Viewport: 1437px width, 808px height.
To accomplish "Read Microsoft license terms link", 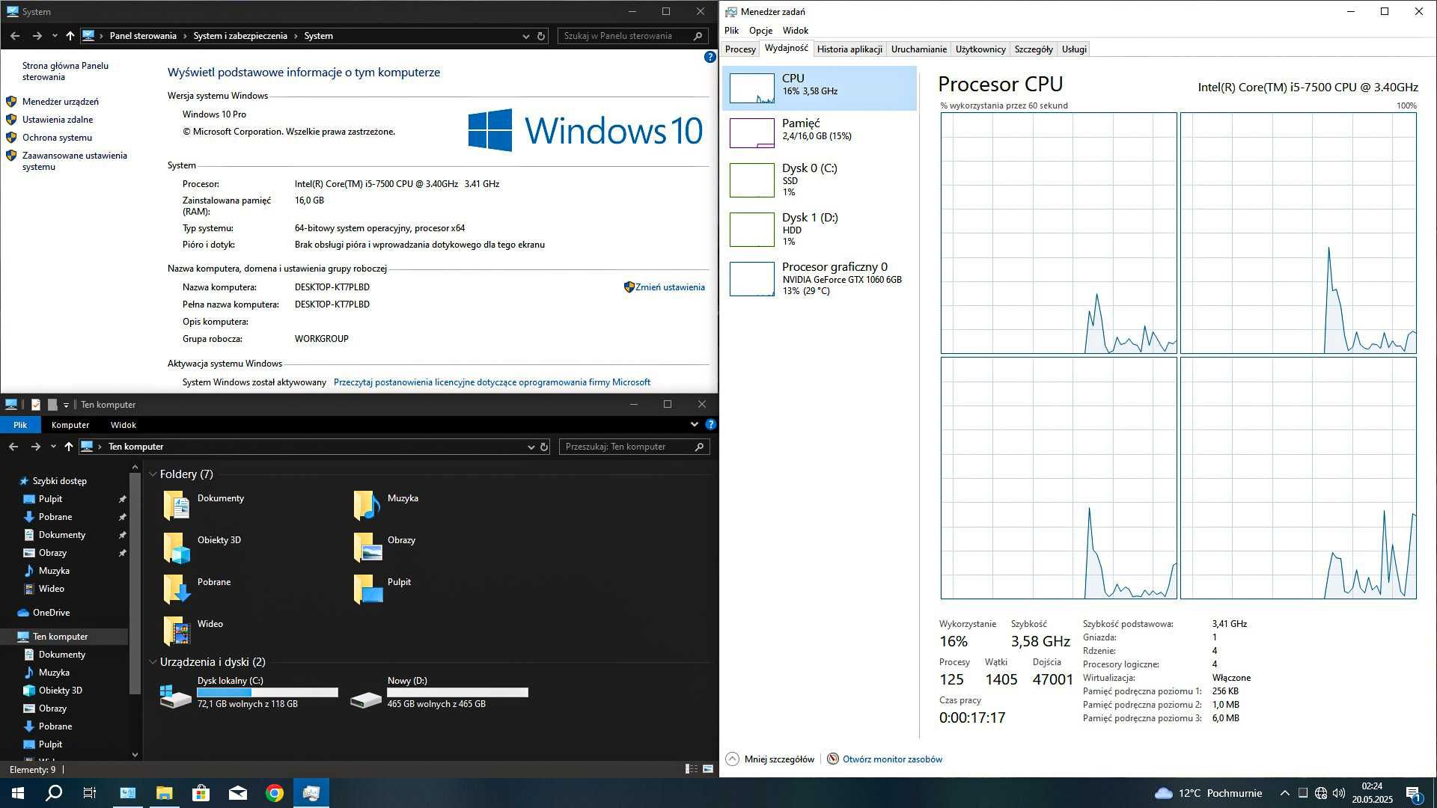I will click(x=492, y=382).
